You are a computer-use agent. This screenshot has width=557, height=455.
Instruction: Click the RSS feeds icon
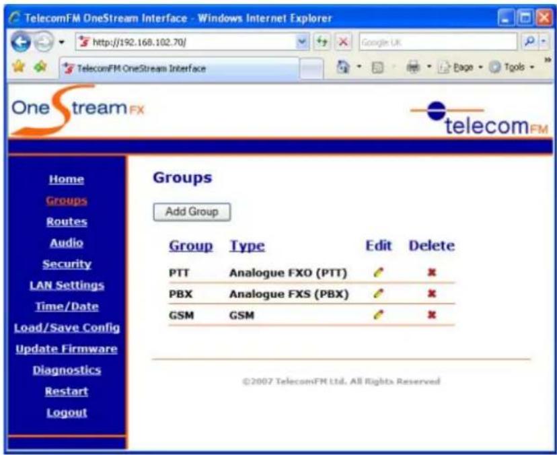coord(377,67)
